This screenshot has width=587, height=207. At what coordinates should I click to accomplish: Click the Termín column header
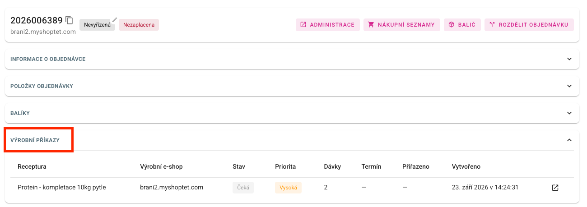[371, 166]
